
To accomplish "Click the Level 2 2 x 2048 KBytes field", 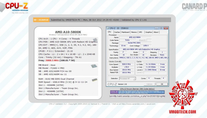I will 151,70.
